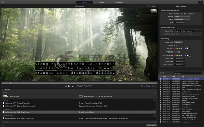The height and width of the screenshot is (127, 204).
Task: Open the captions display popup icon
Action: click(x=147, y=86)
